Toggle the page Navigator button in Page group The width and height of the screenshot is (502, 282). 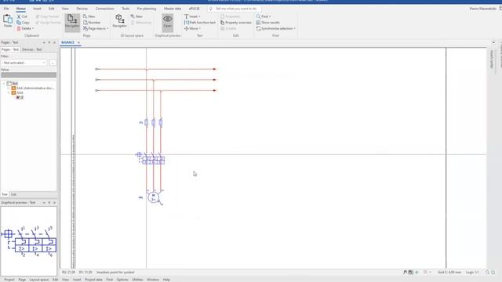(72, 23)
